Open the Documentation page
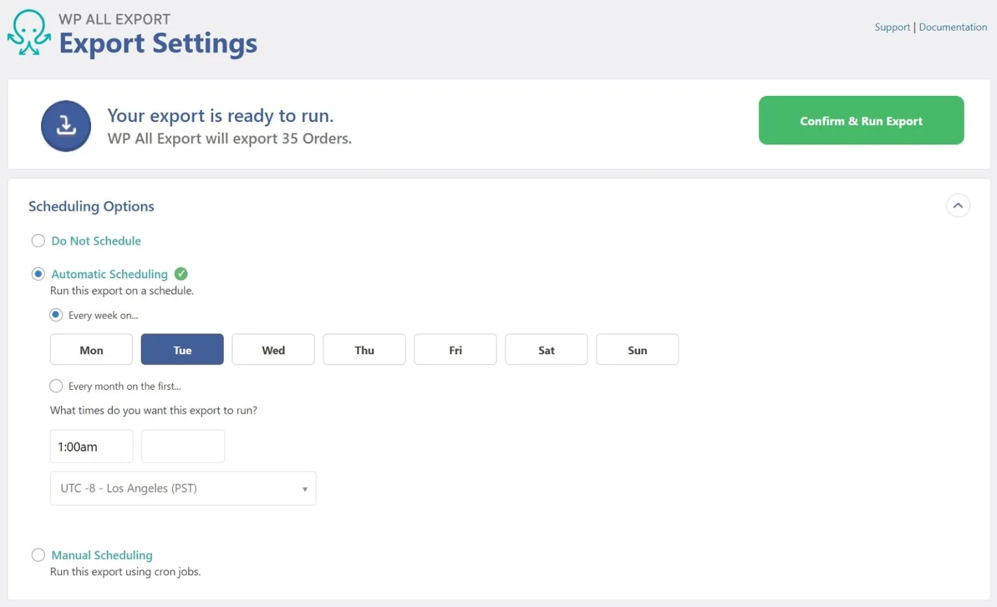This screenshot has width=997, height=607. click(953, 27)
